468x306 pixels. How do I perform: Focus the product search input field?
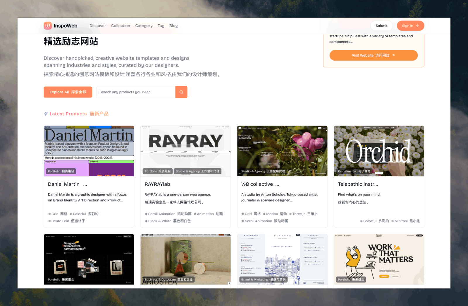(x=136, y=92)
